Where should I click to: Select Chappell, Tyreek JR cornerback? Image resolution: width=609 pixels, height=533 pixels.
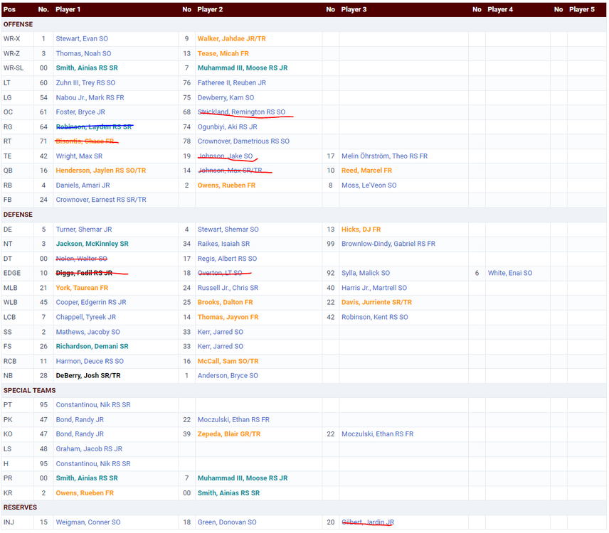pyautogui.click(x=86, y=317)
